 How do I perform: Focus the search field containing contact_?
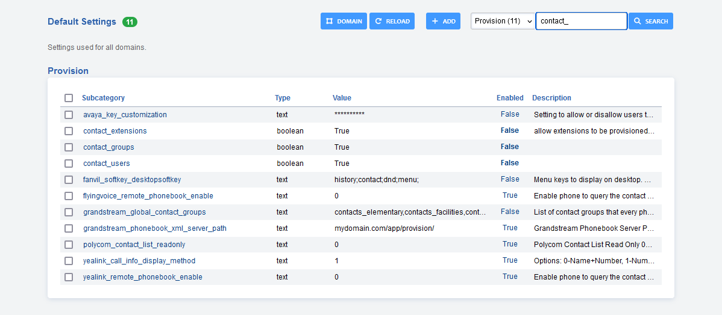pos(581,21)
